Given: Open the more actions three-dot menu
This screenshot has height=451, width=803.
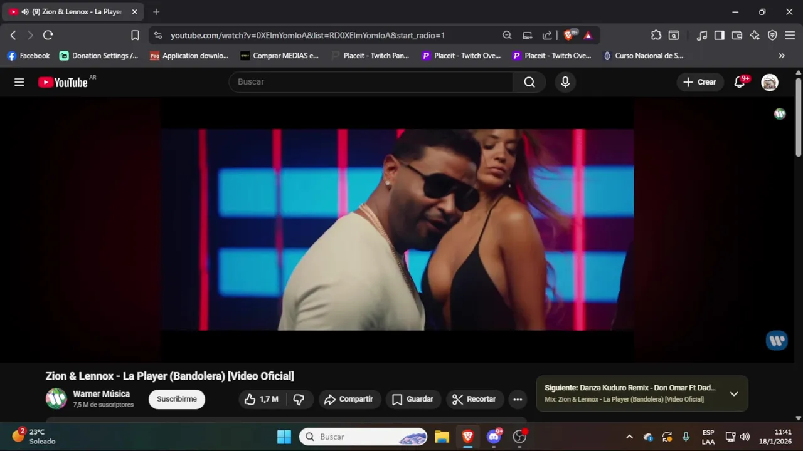Looking at the screenshot, I should pyautogui.click(x=518, y=399).
